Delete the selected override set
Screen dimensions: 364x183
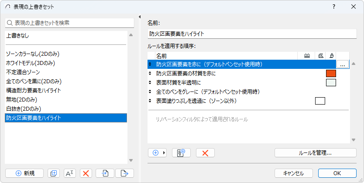tap(86, 173)
